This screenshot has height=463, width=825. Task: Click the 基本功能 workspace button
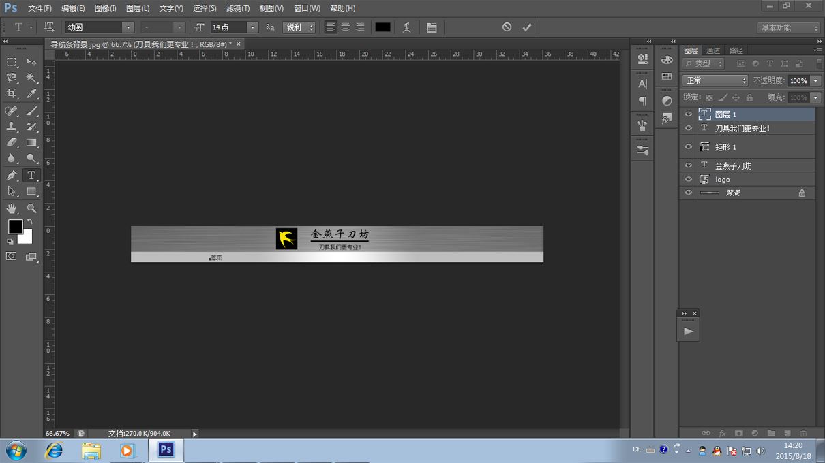point(788,28)
